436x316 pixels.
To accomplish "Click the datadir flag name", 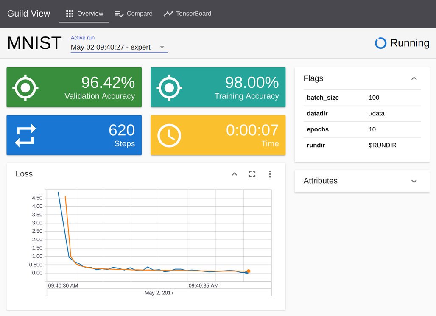I will pos(317,114).
